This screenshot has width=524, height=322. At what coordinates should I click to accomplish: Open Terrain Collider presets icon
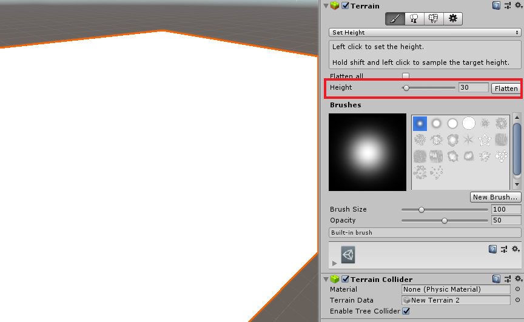(x=507, y=279)
